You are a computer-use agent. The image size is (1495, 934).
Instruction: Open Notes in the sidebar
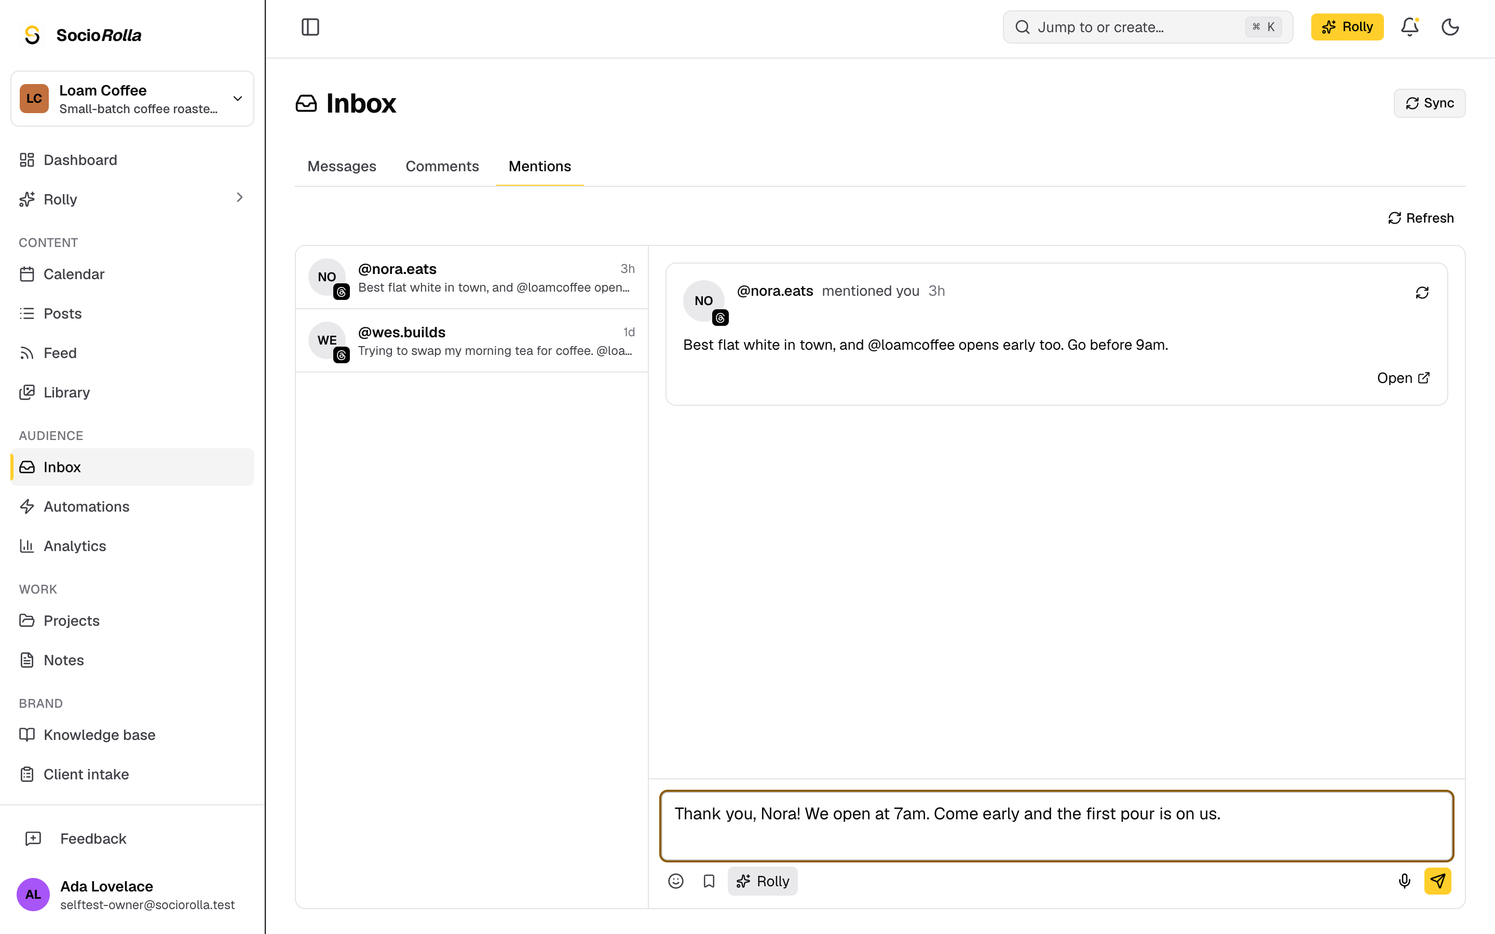pos(132,660)
